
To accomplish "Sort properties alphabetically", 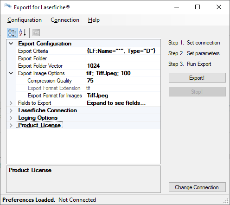I will (23, 33).
